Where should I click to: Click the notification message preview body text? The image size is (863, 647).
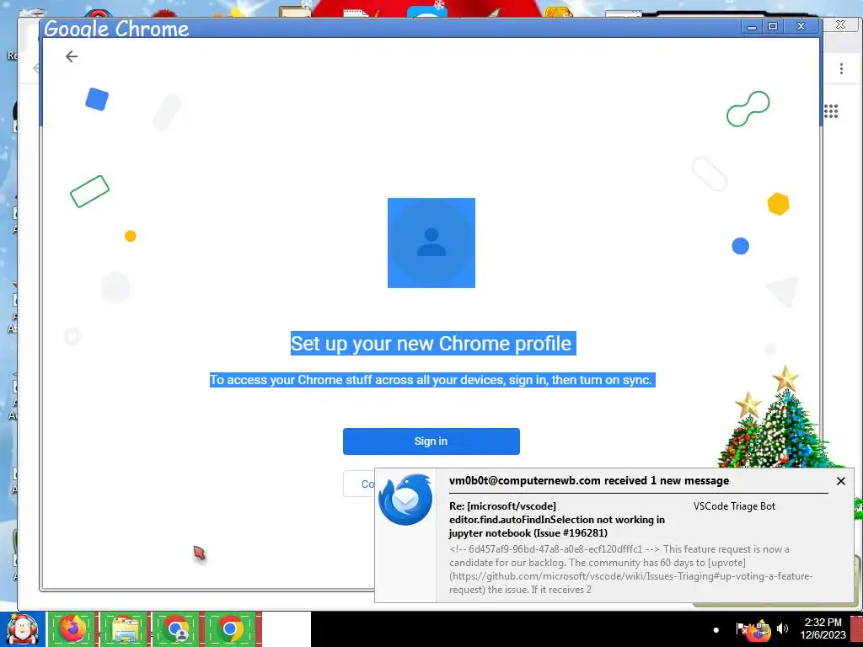(630, 569)
